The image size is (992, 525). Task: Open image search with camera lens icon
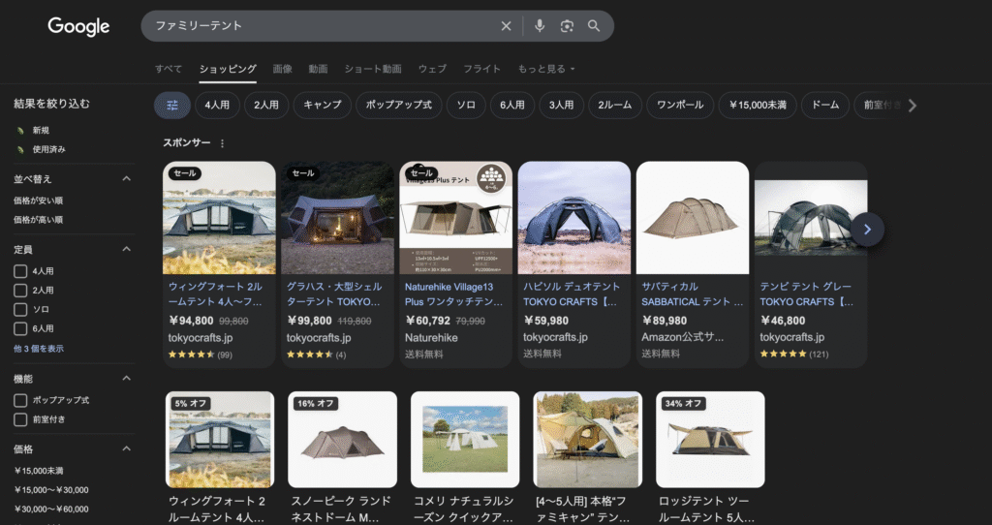point(567,26)
